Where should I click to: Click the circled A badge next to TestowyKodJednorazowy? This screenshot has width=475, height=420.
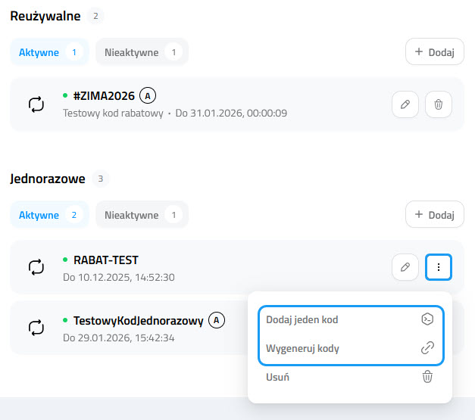tap(217, 320)
